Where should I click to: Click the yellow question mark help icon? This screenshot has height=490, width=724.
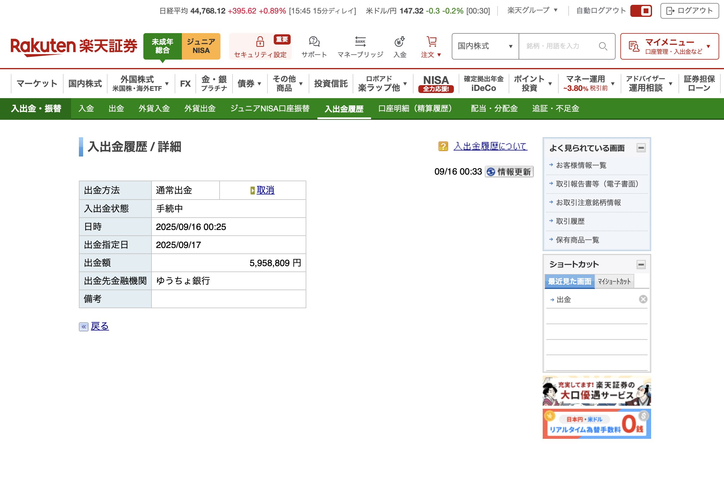pos(443,146)
